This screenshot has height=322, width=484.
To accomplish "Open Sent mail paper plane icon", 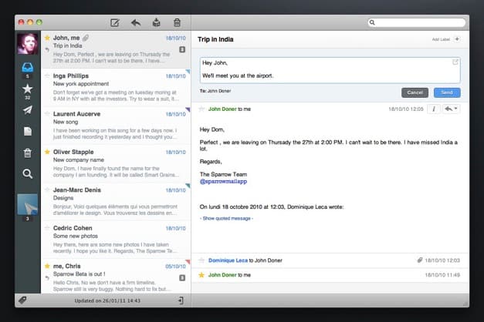I will tap(28, 110).
